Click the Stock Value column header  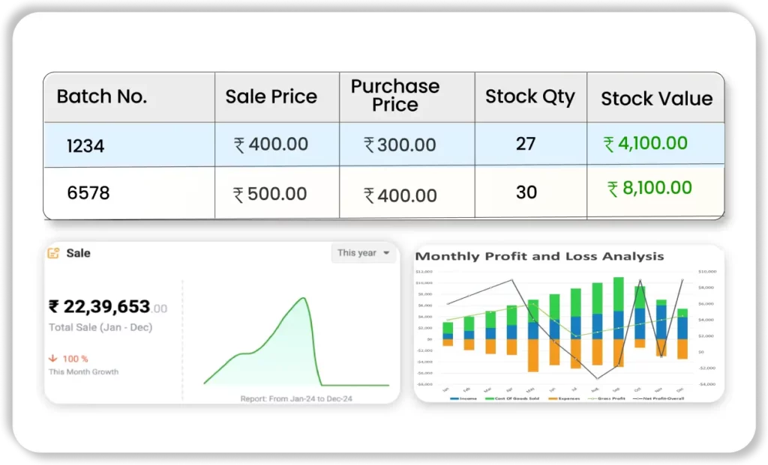pyautogui.click(x=656, y=99)
